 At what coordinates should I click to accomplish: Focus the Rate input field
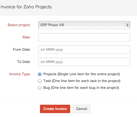click(x=84, y=37)
